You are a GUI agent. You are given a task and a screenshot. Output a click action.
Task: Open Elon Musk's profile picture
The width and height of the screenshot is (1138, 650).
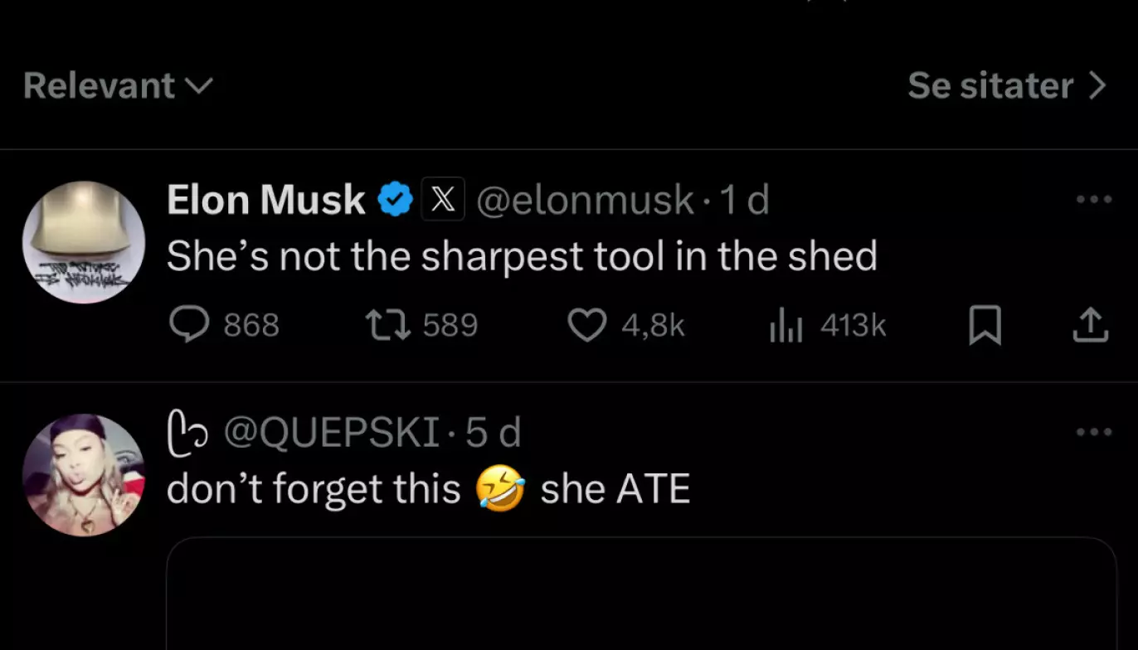click(84, 242)
